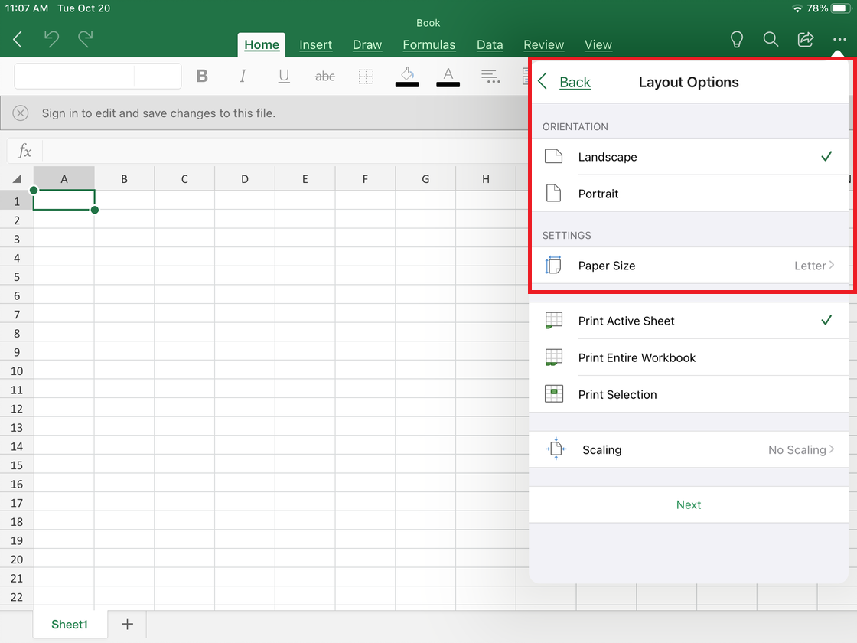The image size is (857, 643).
Task: Click the Print Entire Workbook icon
Action: tap(554, 357)
